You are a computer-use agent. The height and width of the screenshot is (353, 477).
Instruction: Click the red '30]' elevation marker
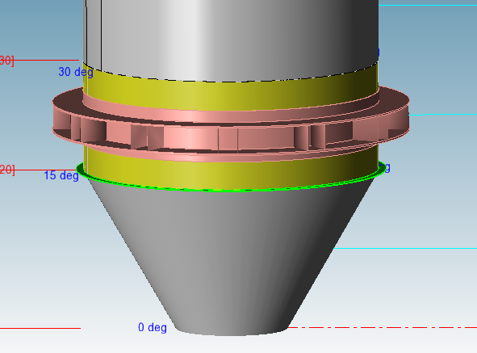point(7,60)
